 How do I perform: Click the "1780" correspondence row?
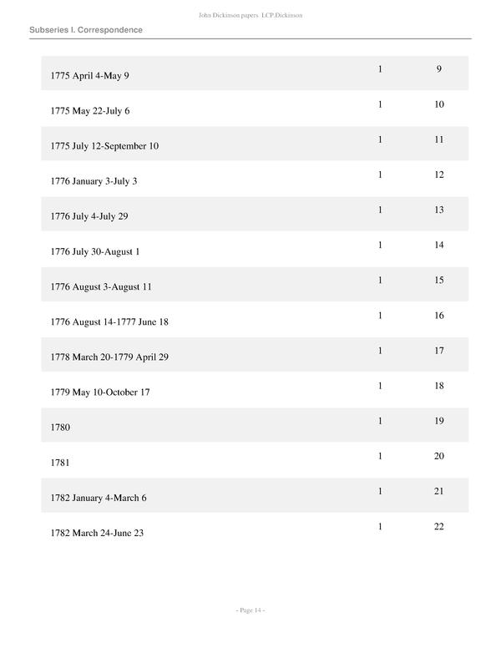point(60,428)
